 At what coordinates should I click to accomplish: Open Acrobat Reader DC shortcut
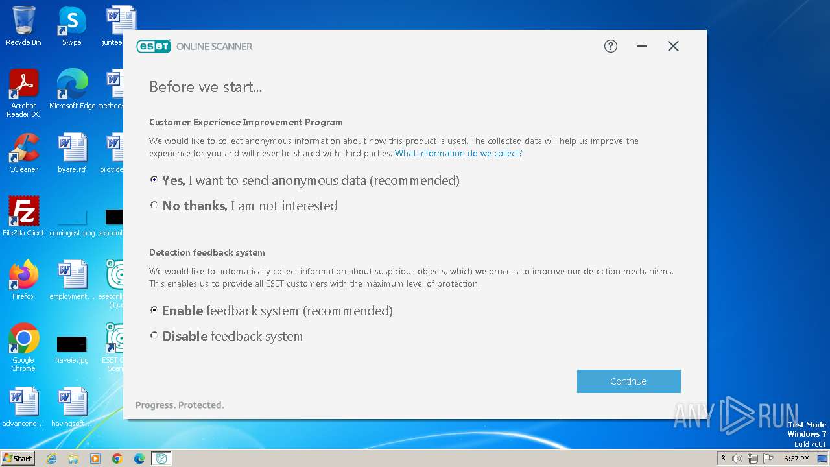[23, 93]
